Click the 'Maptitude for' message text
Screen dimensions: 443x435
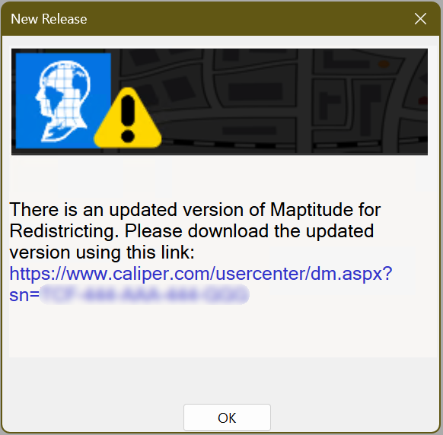(x=325, y=210)
